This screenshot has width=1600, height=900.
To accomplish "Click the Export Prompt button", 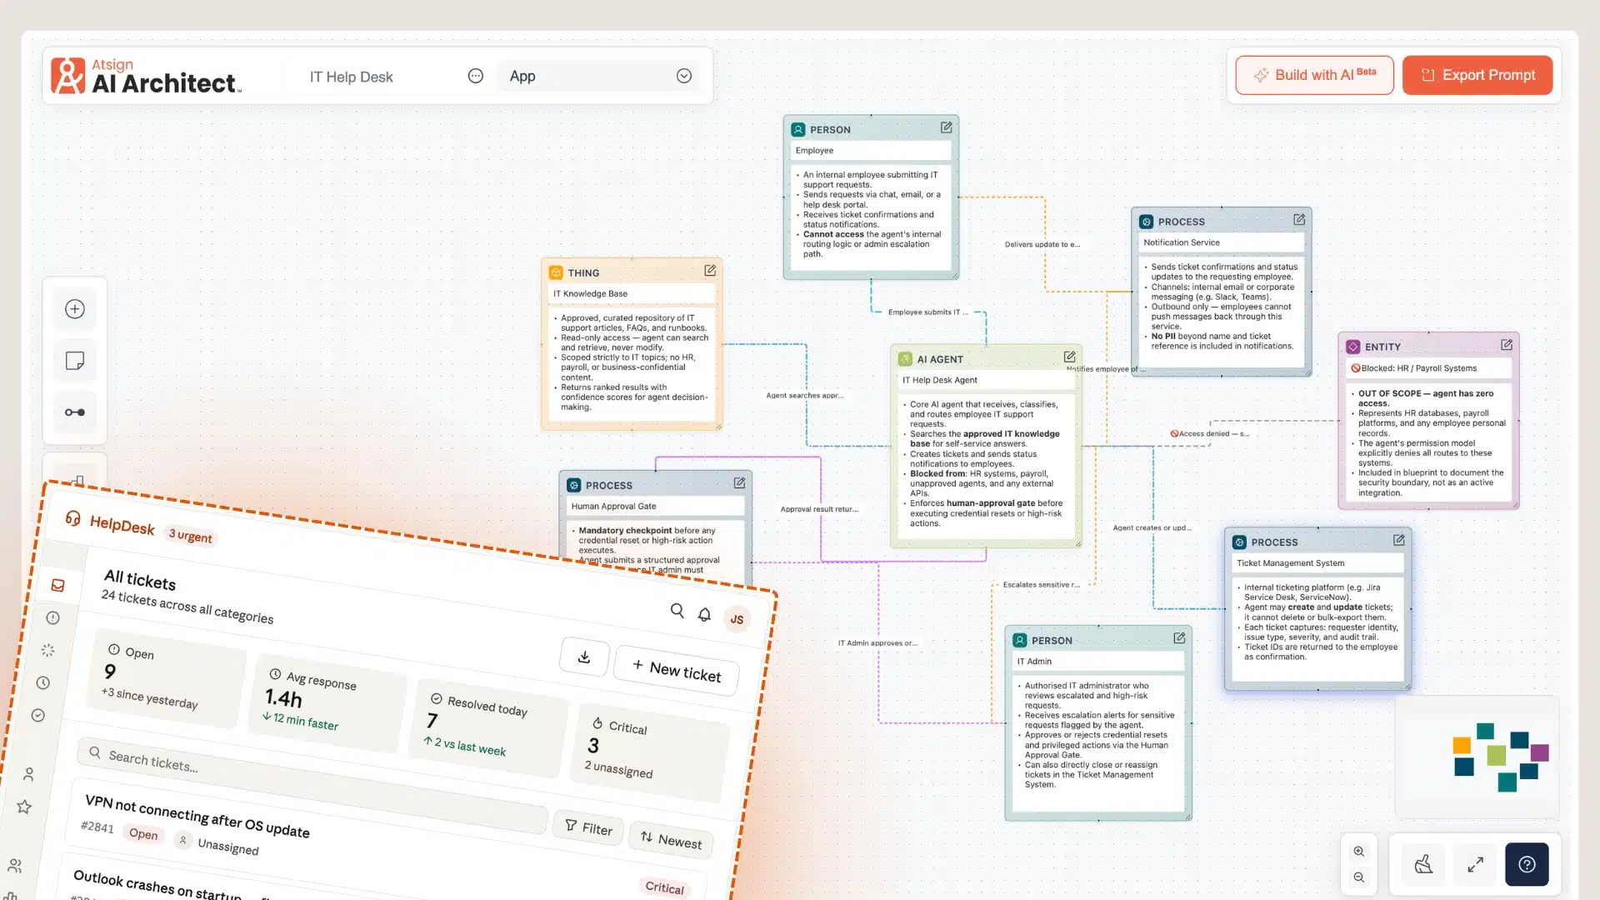I will click(1477, 75).
